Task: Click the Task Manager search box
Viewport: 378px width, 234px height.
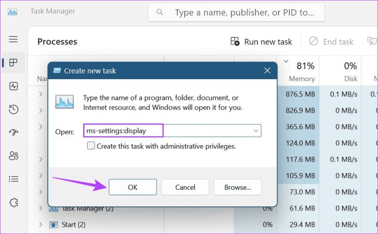Action: coord(236,12)
